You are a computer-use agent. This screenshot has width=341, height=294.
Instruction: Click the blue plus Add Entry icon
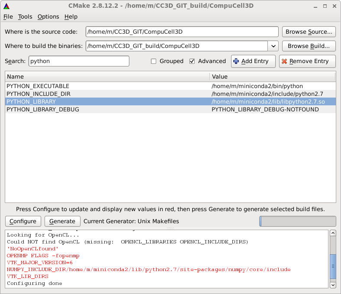(236, 61)
